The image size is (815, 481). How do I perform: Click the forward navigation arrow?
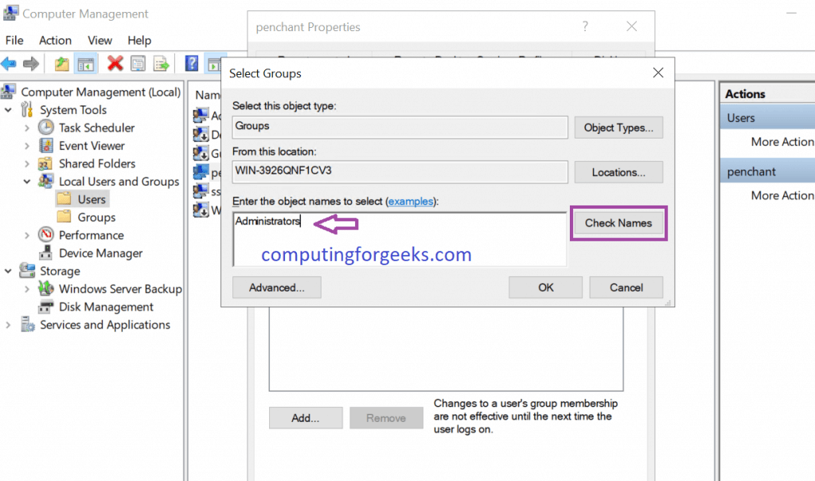[x=30, y=64]
